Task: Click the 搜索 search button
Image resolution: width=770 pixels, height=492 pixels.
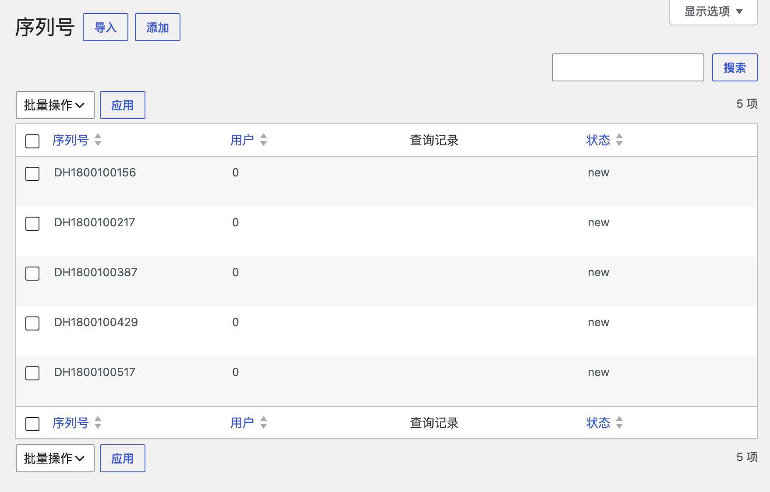Action: click(x=735, y=67)
